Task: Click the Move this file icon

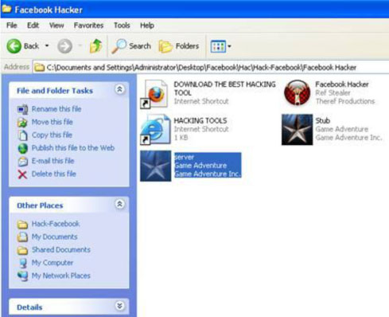Action: (x=22, y=123)
